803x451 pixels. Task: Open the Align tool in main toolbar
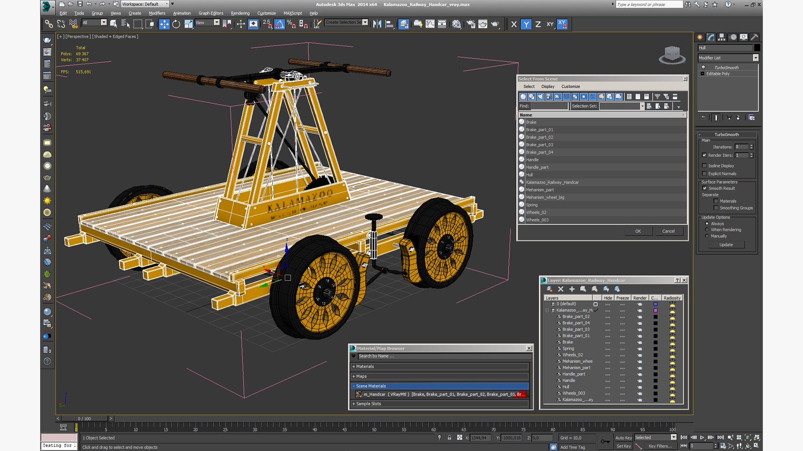tap(389, 24)
